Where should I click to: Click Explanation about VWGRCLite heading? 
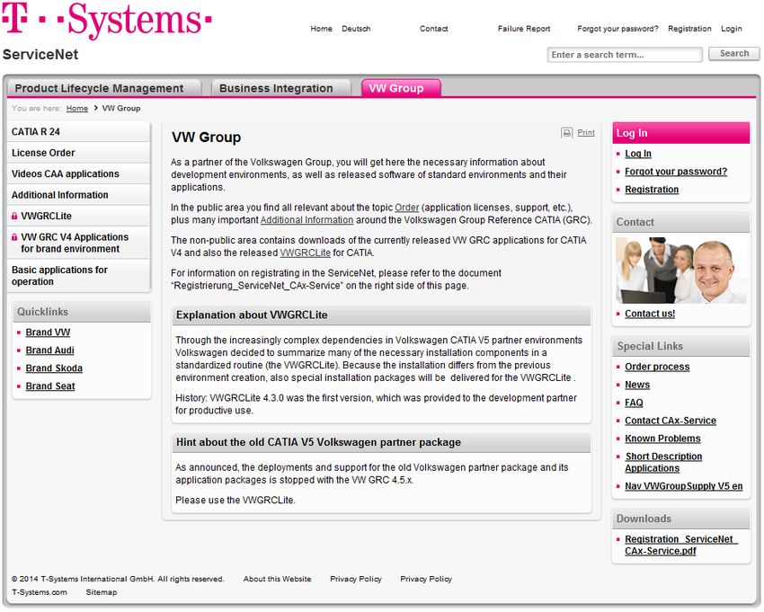[x=252, y=315]
